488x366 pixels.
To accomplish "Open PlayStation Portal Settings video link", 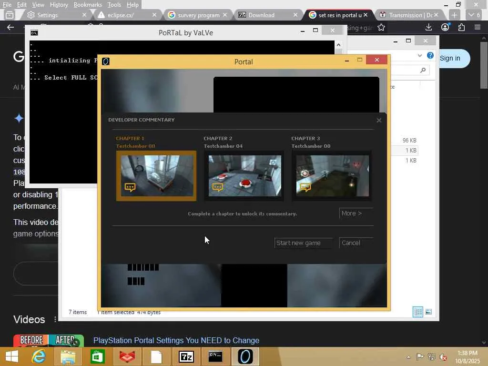I will coord(176,340).
